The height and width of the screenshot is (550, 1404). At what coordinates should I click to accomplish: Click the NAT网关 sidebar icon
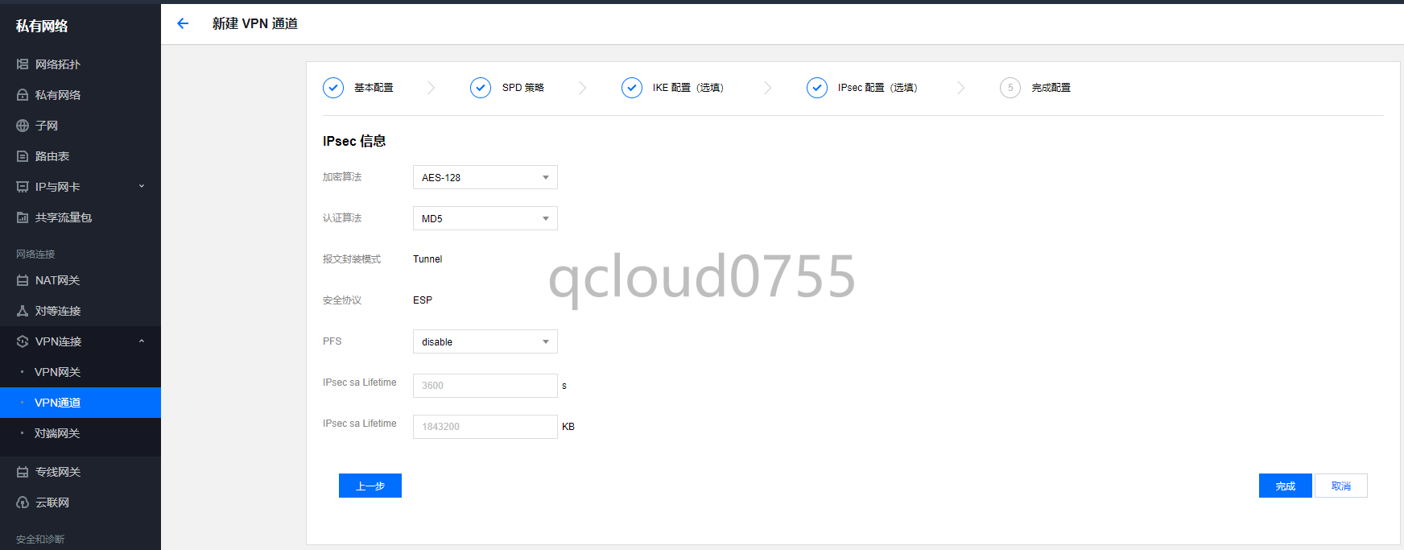[23, 280]
